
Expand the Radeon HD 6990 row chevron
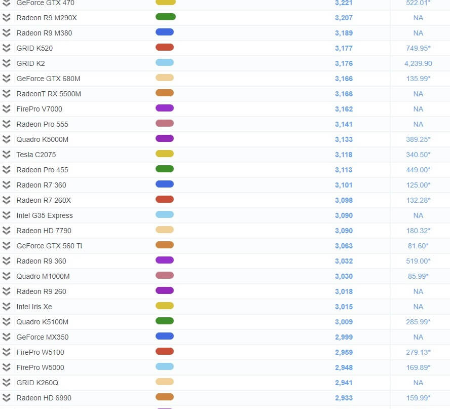coord(6,398)
